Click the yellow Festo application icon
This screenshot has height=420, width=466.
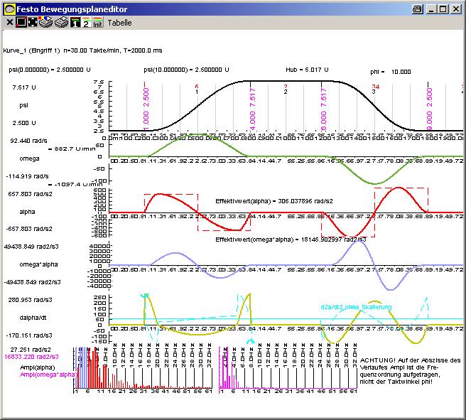point(9,9)
